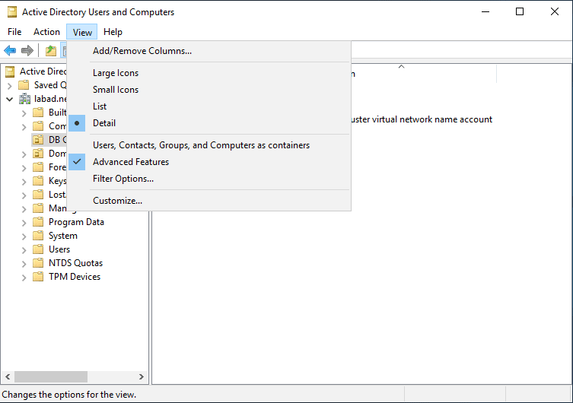The image size is (573, 403).
Task: Click the labad domain icon in tree
Action: tap(25, 99)
